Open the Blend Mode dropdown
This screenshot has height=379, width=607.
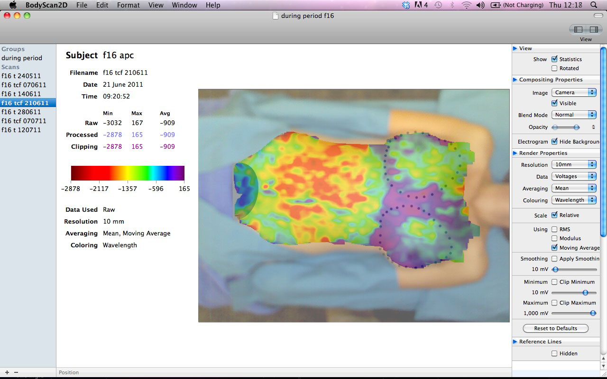click(574, 114)
